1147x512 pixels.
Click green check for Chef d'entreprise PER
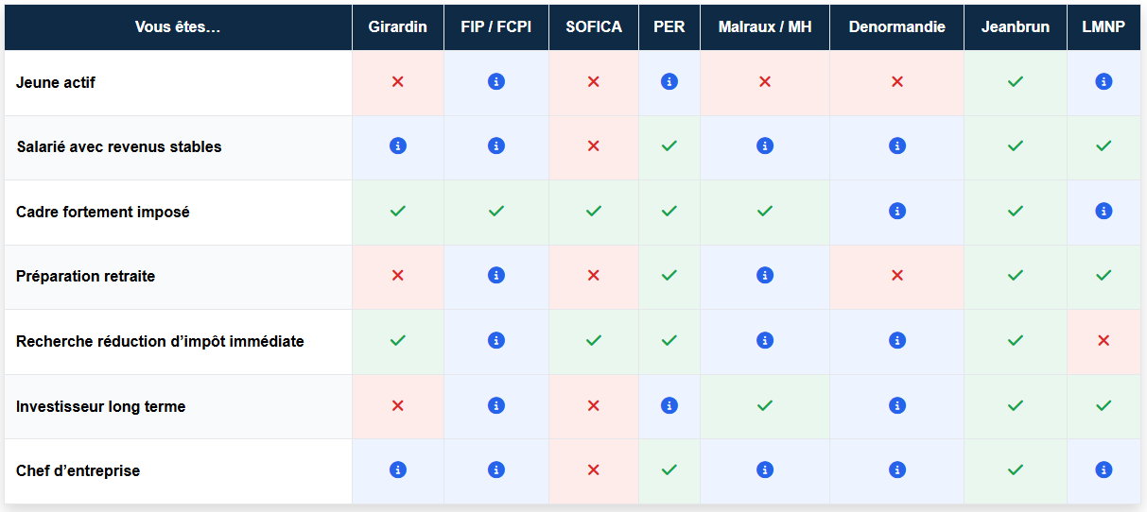669,470
